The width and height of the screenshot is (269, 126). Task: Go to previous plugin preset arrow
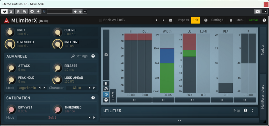coord(156,20)
